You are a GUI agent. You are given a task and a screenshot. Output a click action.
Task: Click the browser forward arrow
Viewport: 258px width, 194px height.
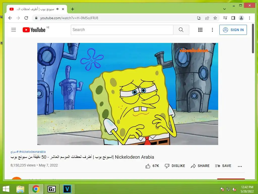[18, 18]
